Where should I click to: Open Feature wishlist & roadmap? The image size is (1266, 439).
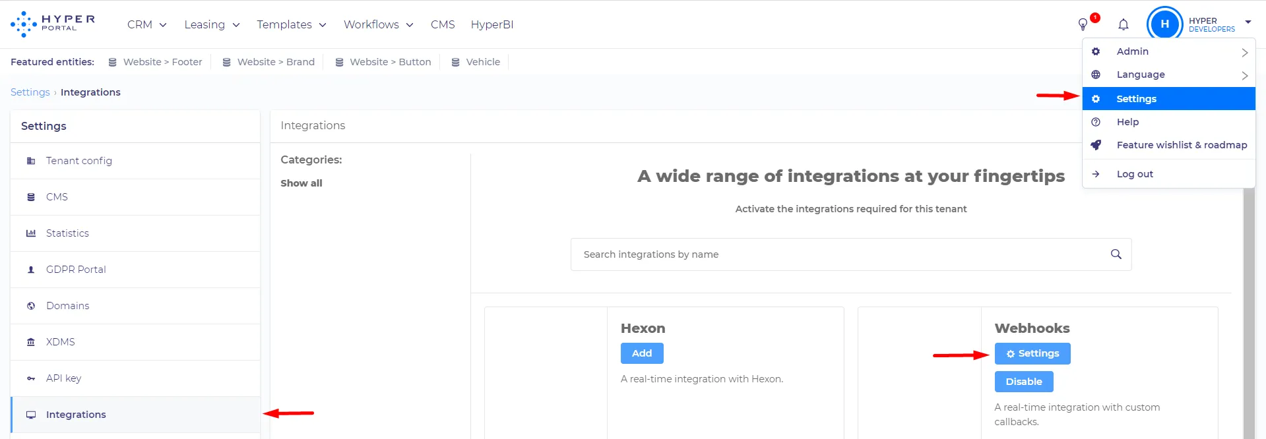[x=1182, y=145]
